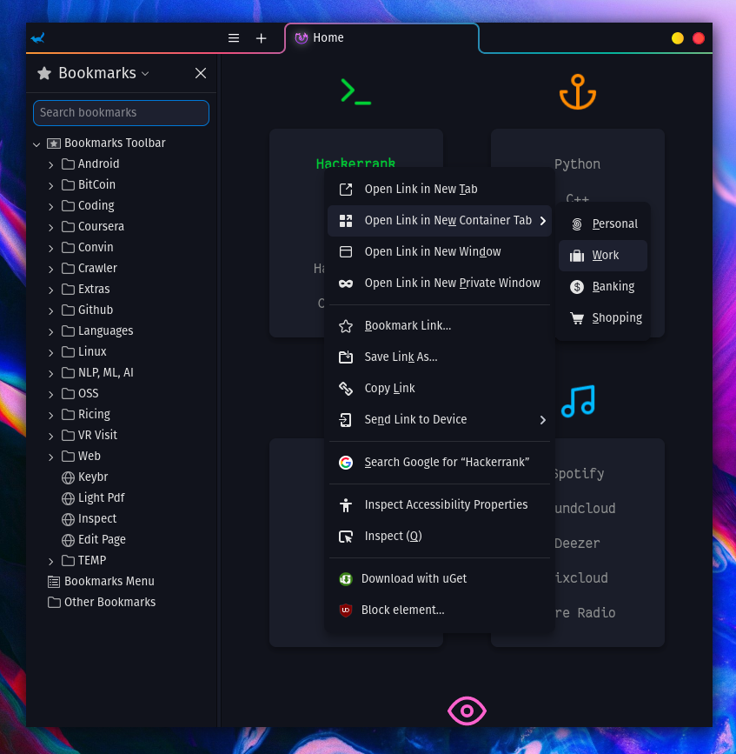Click the blue browser logo icon
This screenshot has height=754, width=736.
(x=38, y=37)
